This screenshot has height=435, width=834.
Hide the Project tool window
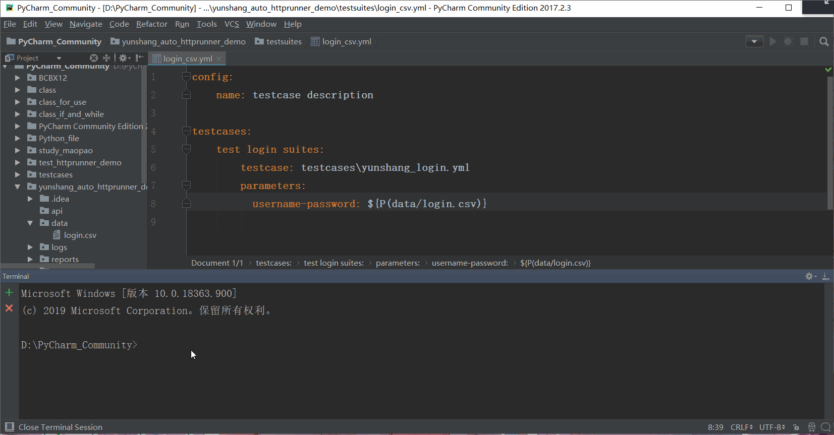[140, 58]
